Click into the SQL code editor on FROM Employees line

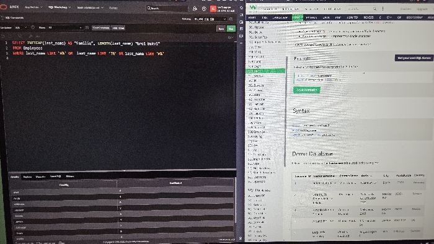27,48
